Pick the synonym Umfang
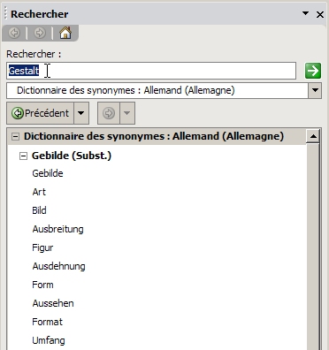Screen dimensions: 329x350 click(x=49, y=340)
